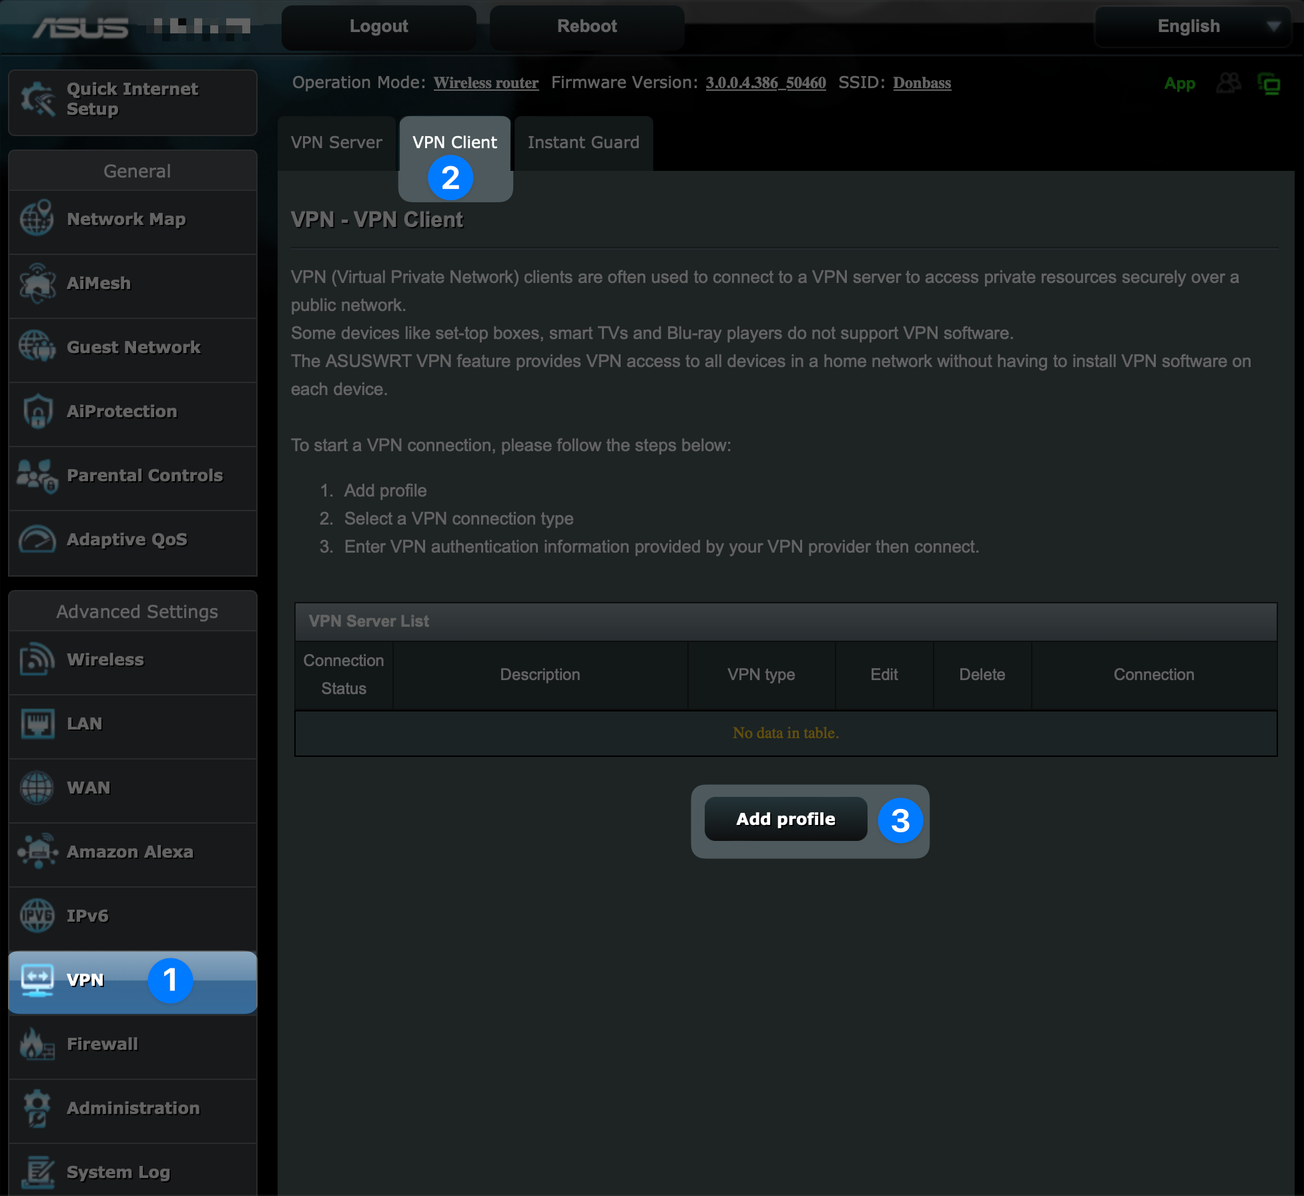Click the Logout button

click(378, 27)
